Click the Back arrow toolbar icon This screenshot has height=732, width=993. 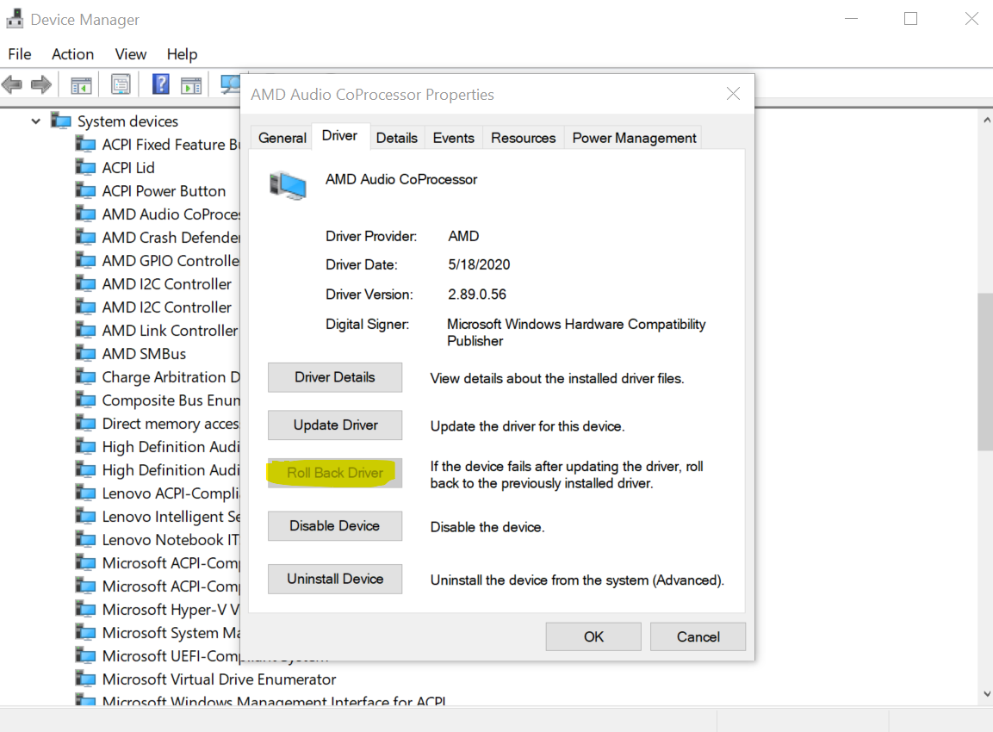[x=12, y=84]
